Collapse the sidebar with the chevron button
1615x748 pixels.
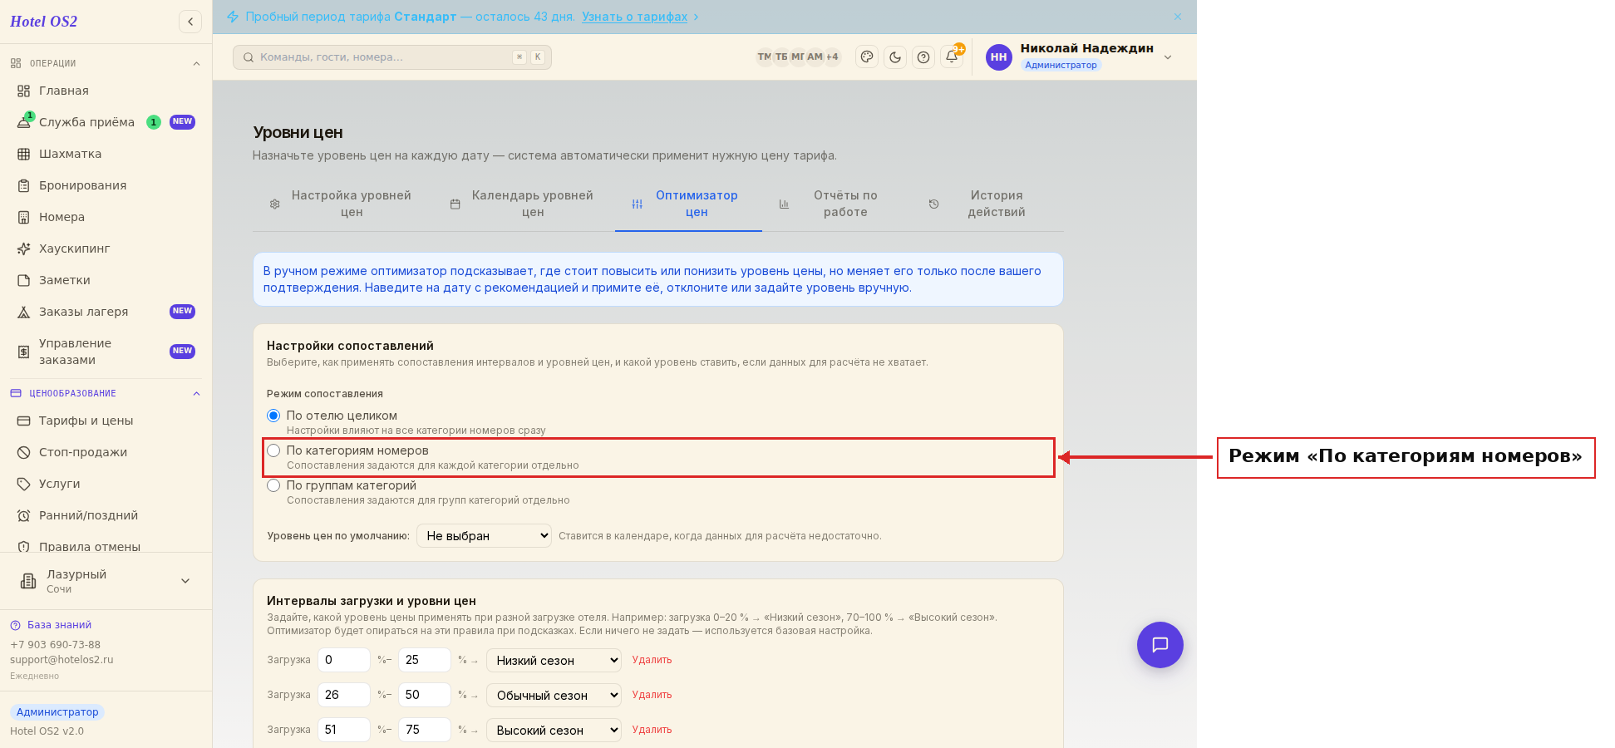coord(190,22)
